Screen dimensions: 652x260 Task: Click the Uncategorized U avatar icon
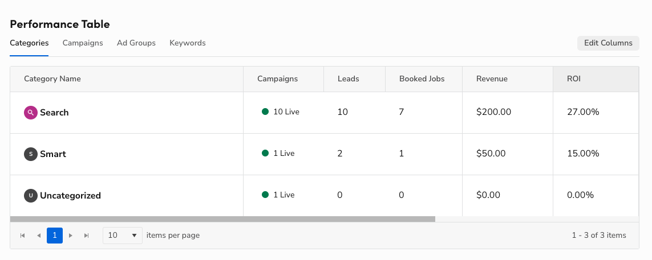pos(31,196)
